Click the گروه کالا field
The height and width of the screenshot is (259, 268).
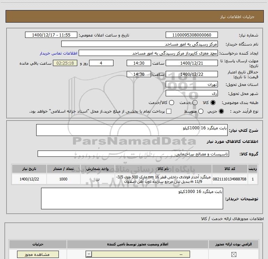(x=133, y=154)
